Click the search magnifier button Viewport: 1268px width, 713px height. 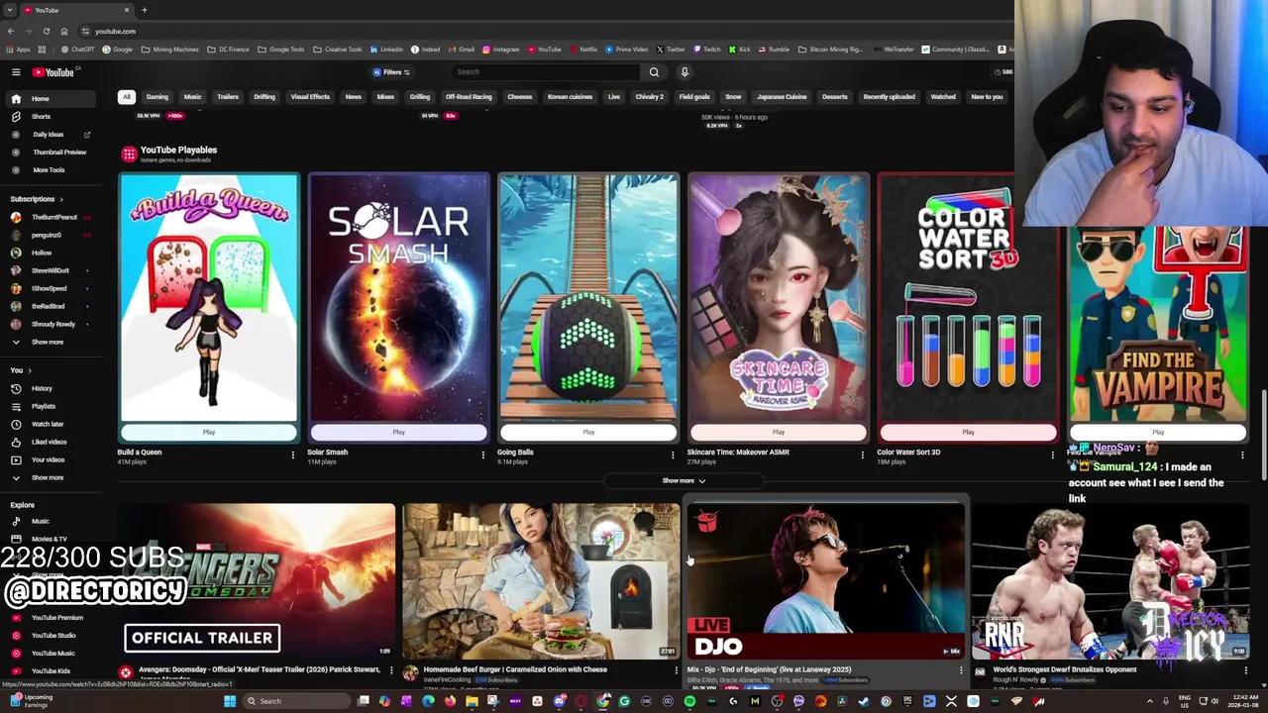654,72
